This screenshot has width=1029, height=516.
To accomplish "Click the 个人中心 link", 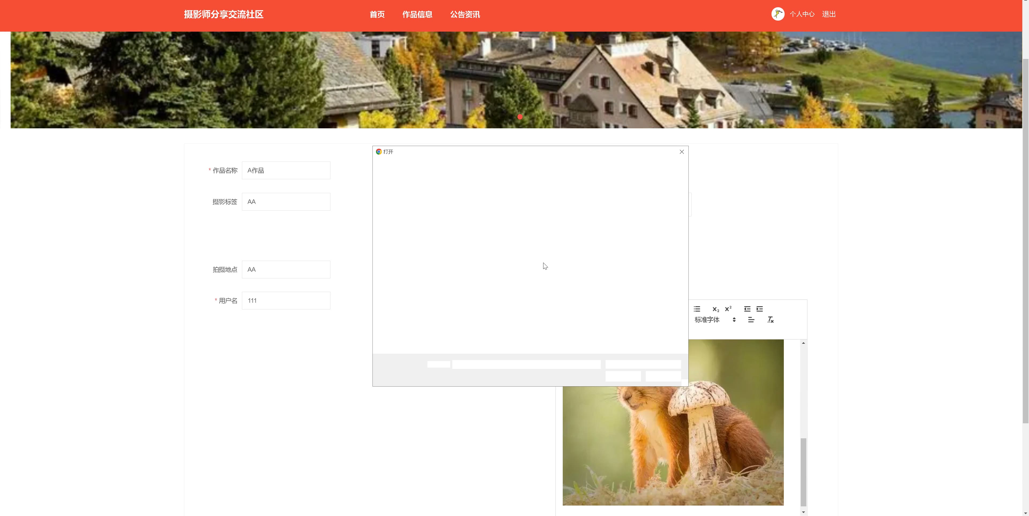I will (x=802, y=14).
